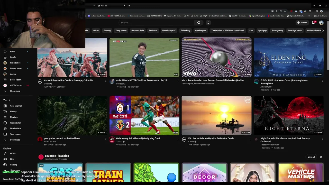Open a new browser tab with plus
This screenshot has height=185, width=329.
129,6
